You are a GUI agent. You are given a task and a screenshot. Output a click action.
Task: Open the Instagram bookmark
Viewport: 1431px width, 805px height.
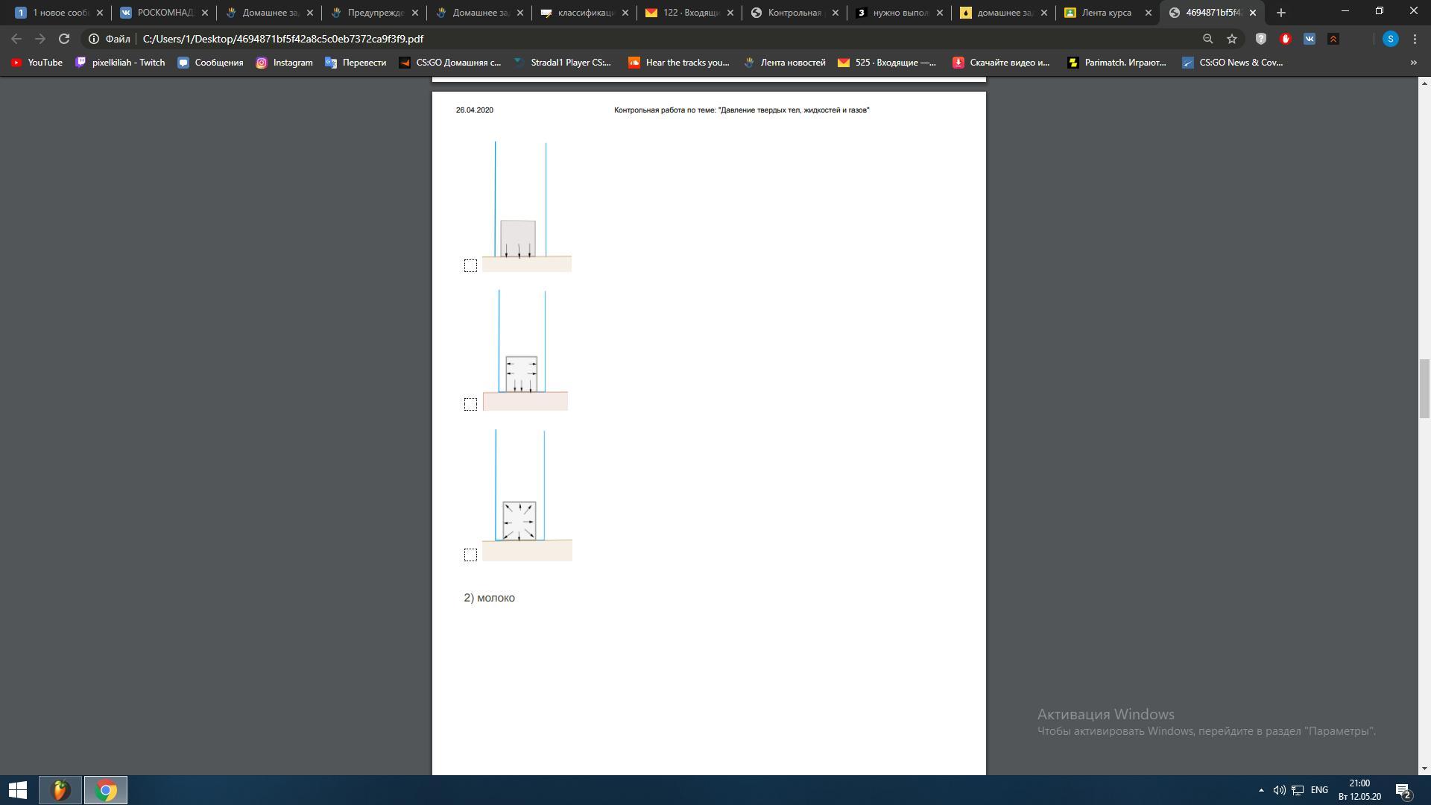(x=284, y=63)
